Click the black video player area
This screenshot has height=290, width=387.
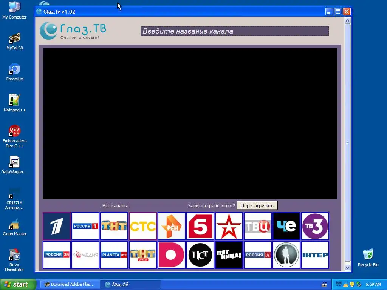(x=190, y=124)
